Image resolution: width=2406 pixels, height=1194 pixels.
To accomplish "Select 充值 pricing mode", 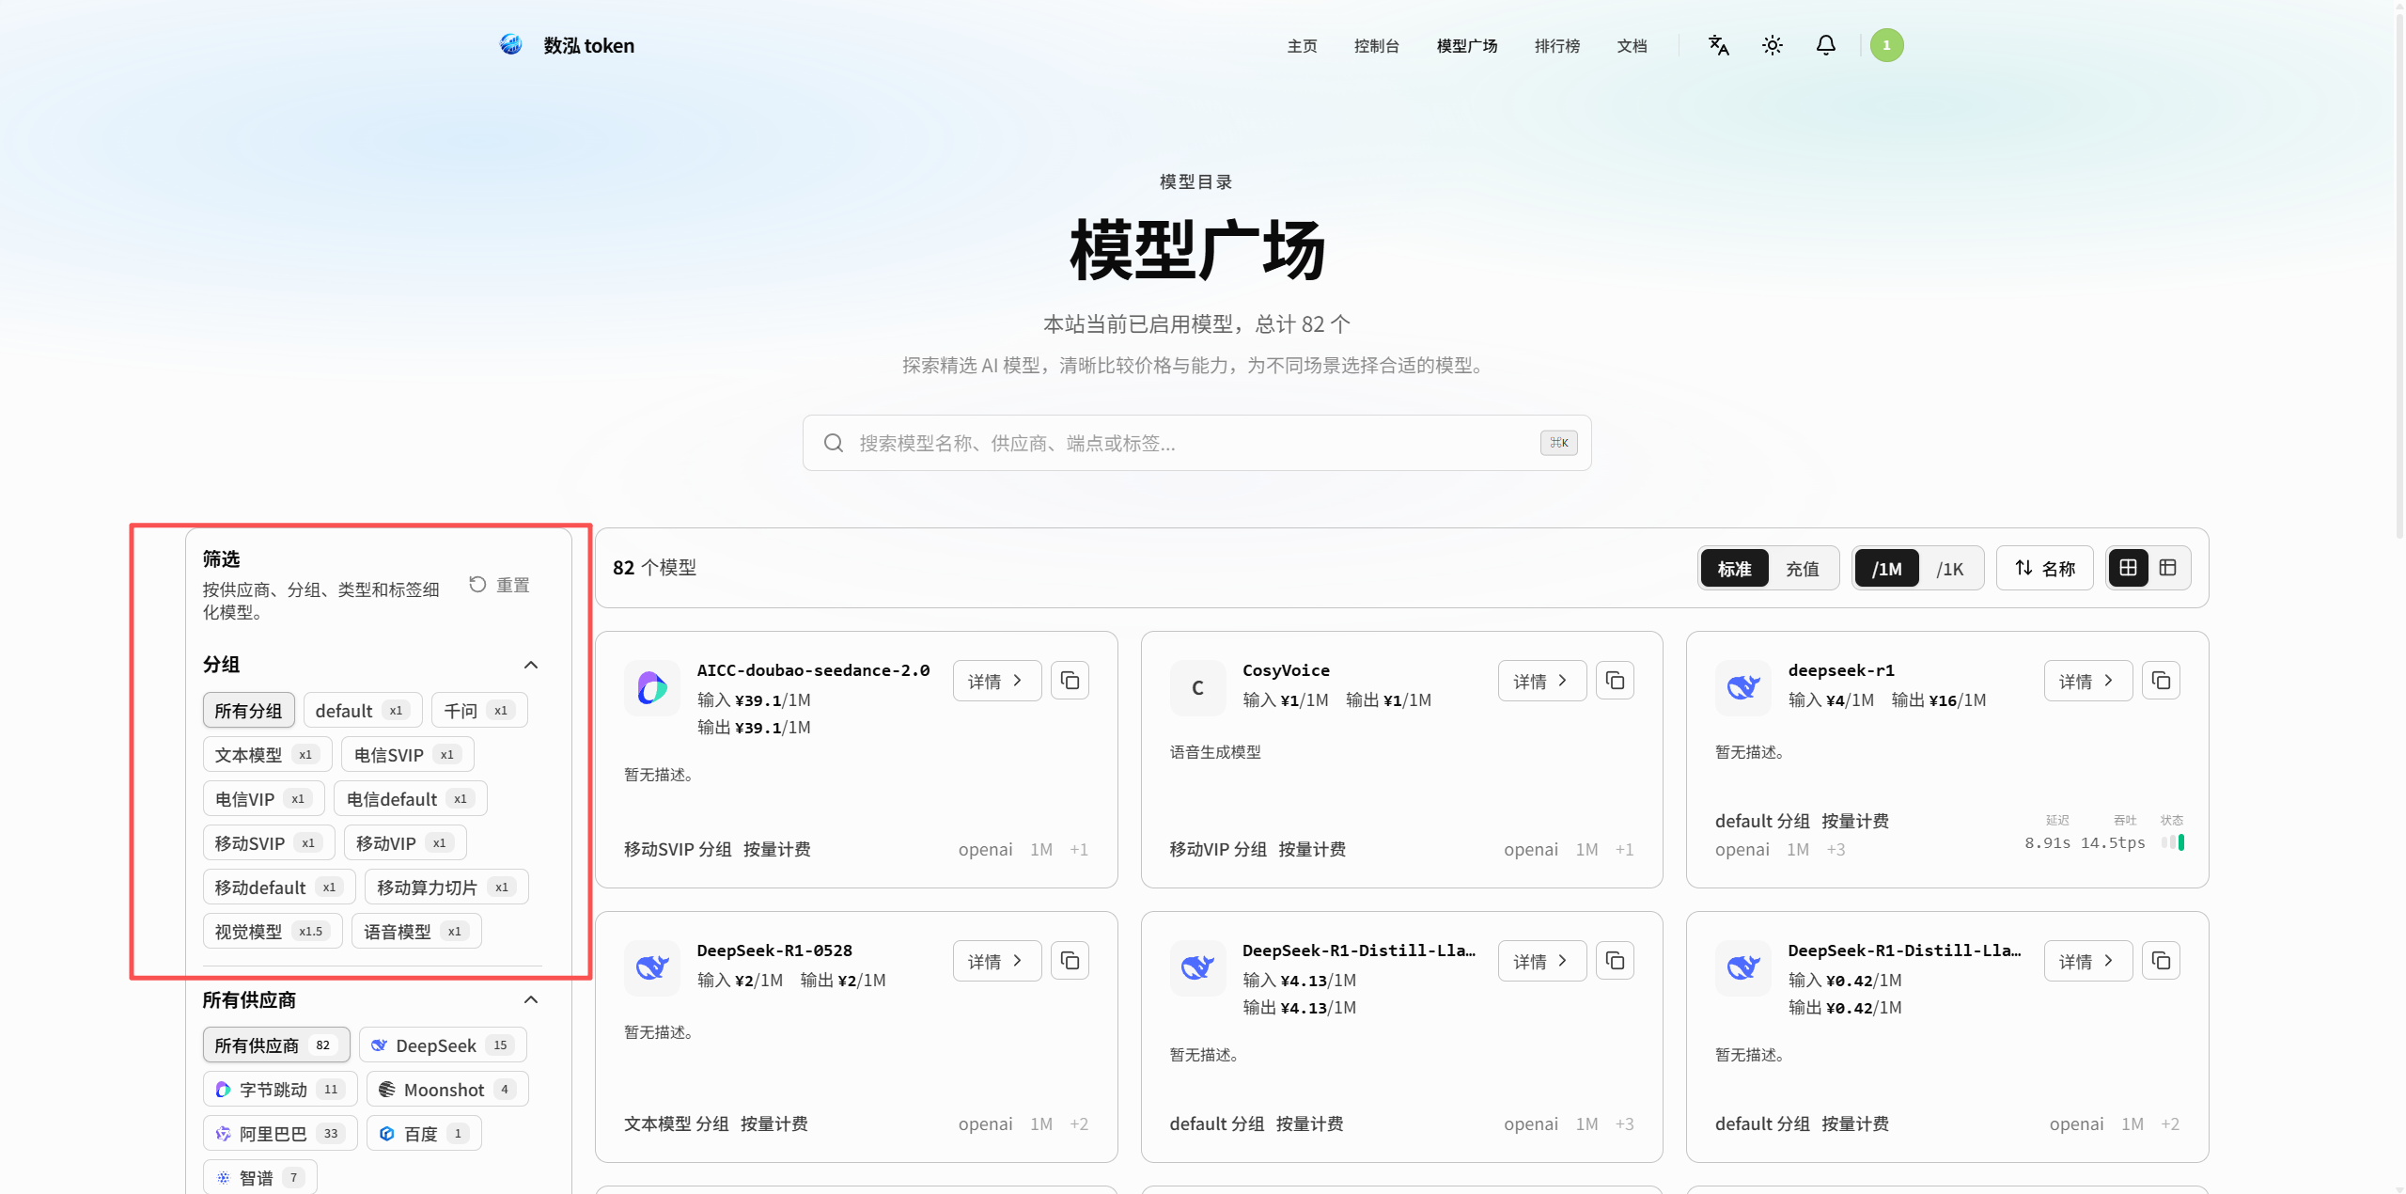I will pyautogui.click(x=1802, y=569).
